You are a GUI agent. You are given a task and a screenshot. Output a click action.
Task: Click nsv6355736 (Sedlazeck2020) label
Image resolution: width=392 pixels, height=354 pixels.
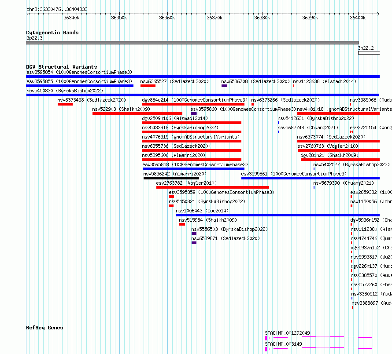(x=176, y=146)
